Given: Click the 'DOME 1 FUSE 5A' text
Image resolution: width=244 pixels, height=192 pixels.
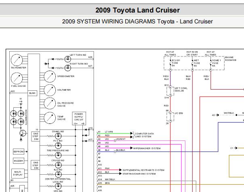Looking at the screenshot, I should [x=216, y=63].
